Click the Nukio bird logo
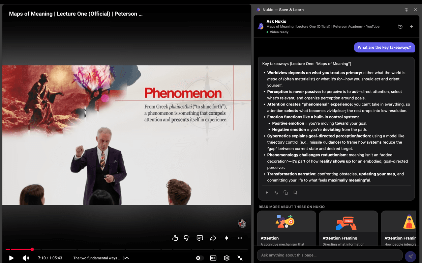Screen dimensions: 422x263 (260, 26)
